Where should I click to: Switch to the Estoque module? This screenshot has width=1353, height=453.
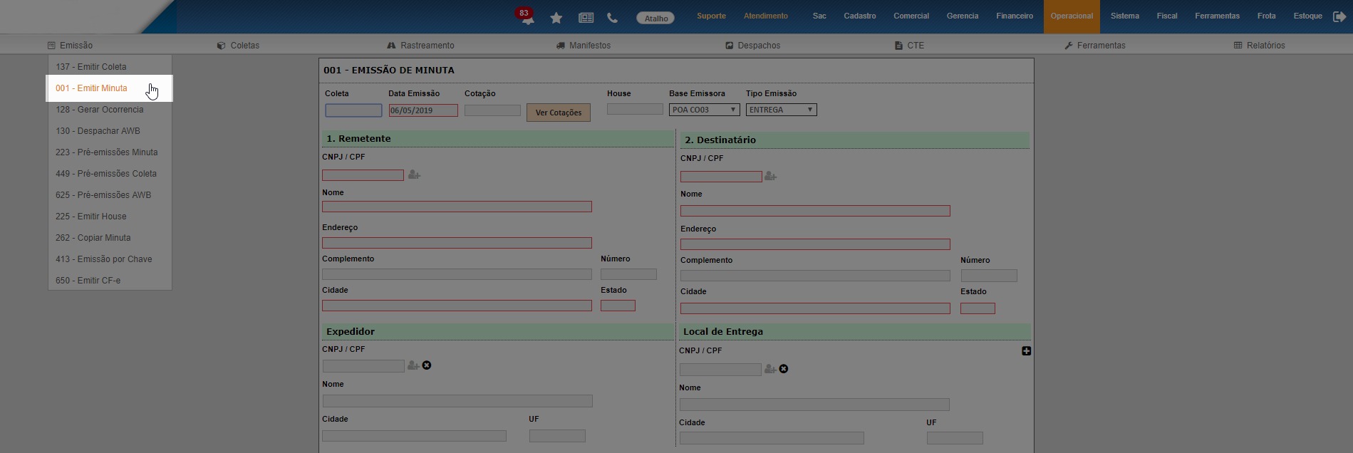point(1308,16)
